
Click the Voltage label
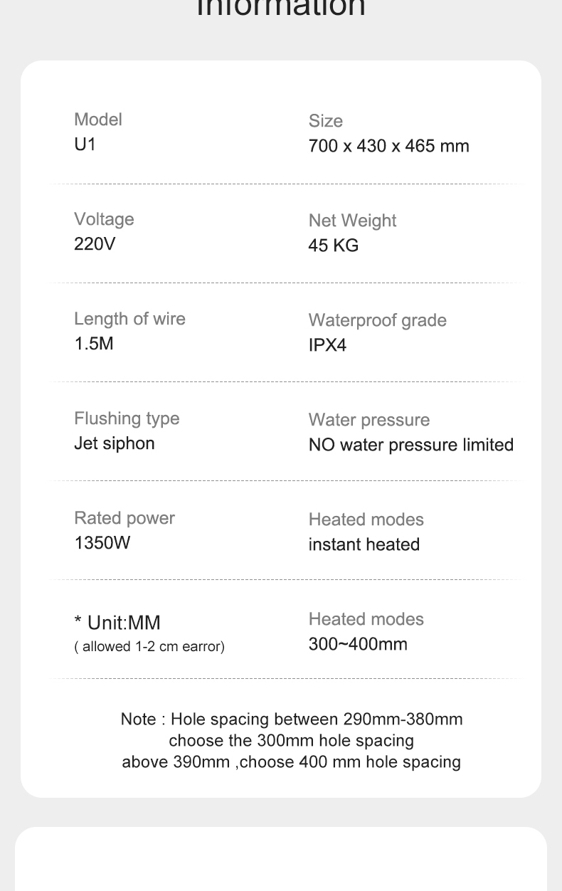(104, 219)
